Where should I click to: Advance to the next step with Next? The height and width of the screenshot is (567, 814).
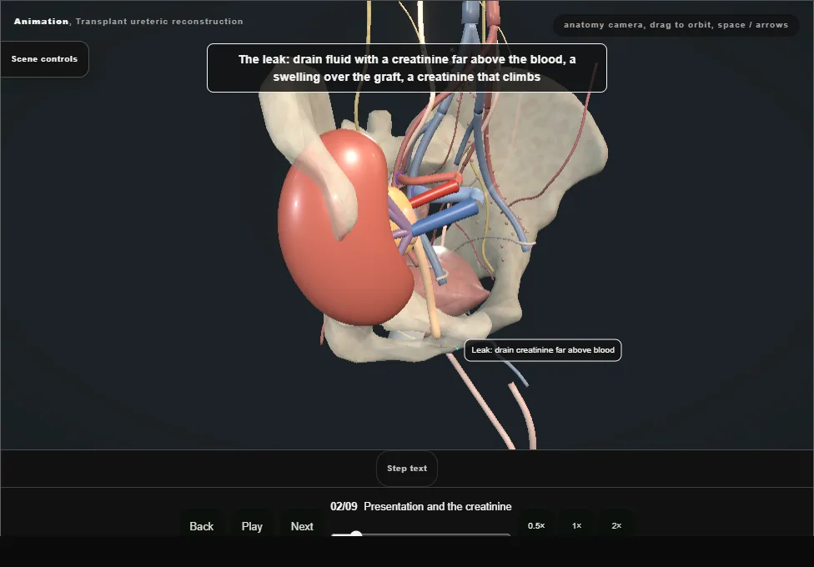tap(302, 526)
